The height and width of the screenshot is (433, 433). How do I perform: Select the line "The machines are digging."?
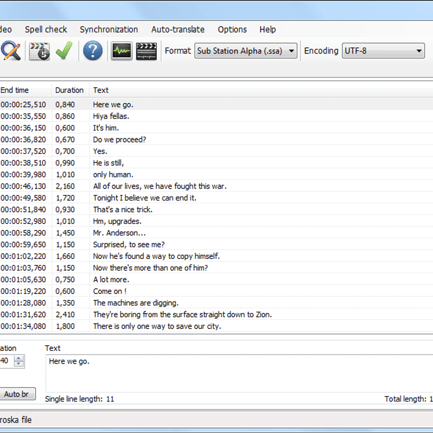[x=136, y=303]
